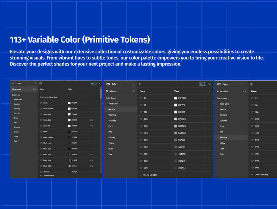
Task: Click the 667085 swatch in middle panel
Action: (x=176, y=140)
